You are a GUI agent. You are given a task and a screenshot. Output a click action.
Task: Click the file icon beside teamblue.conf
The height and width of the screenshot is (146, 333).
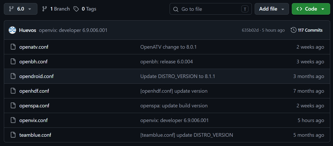(13, 135)
